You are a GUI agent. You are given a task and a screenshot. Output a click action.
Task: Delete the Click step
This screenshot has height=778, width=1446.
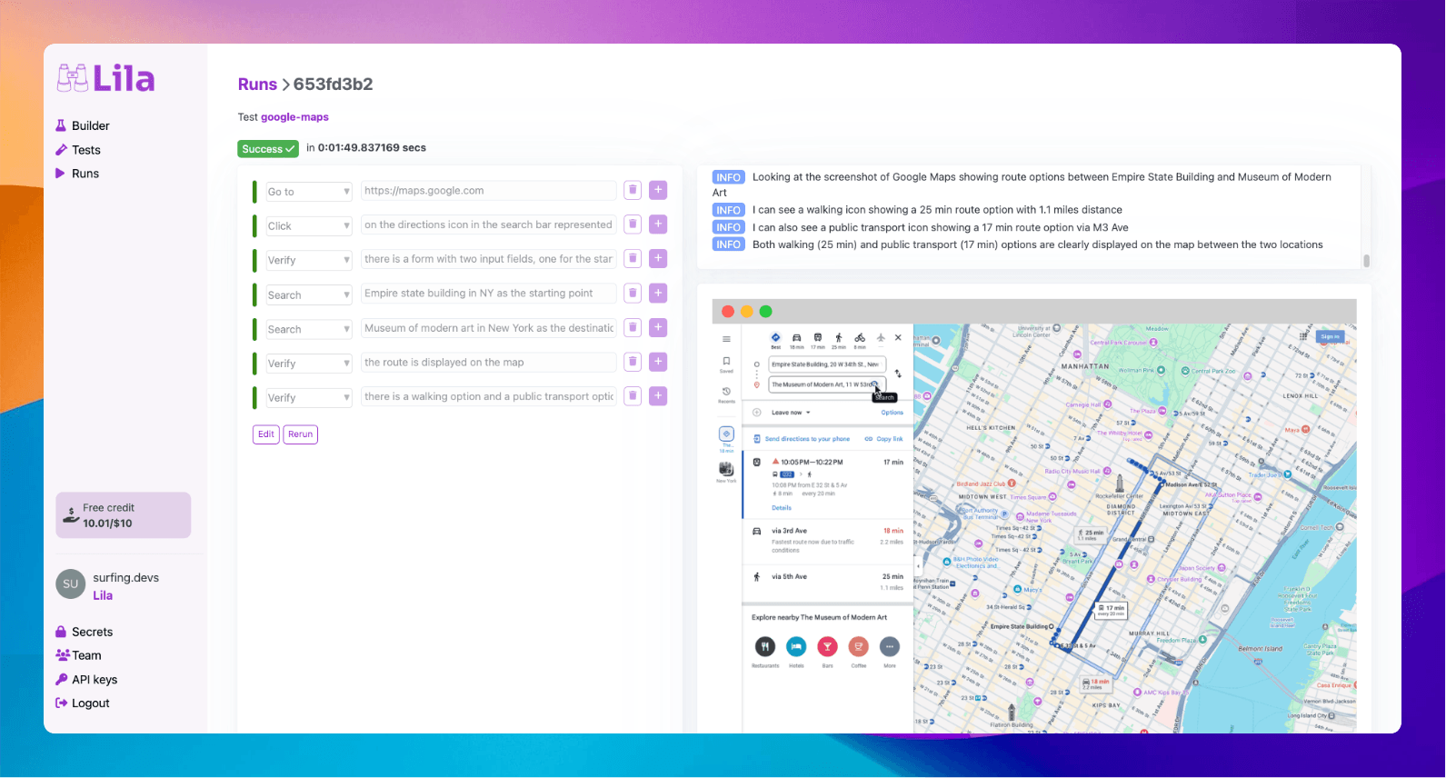[x=633, y=224]
